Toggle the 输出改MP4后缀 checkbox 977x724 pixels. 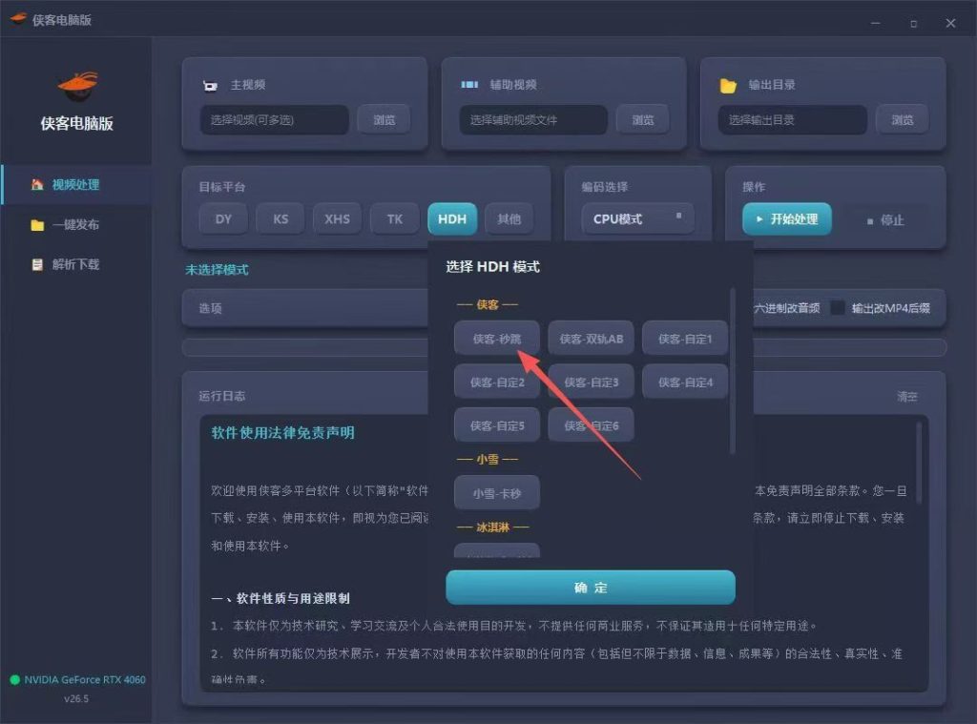[838, 308]
